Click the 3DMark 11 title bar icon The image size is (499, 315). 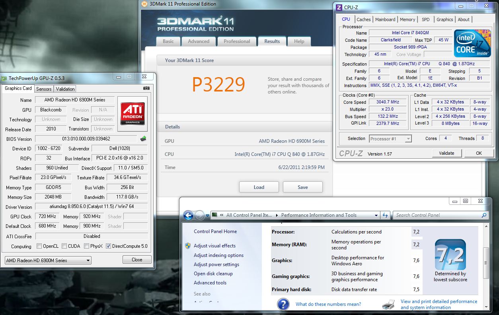[145, 4]
